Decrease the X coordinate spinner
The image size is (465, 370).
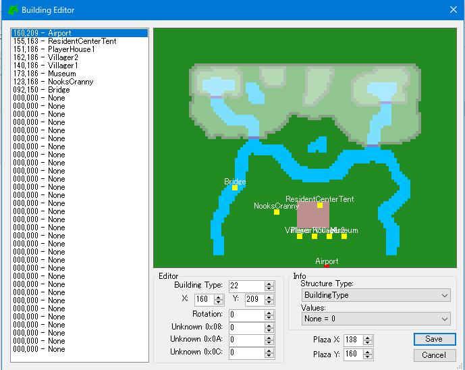point(219,302)
